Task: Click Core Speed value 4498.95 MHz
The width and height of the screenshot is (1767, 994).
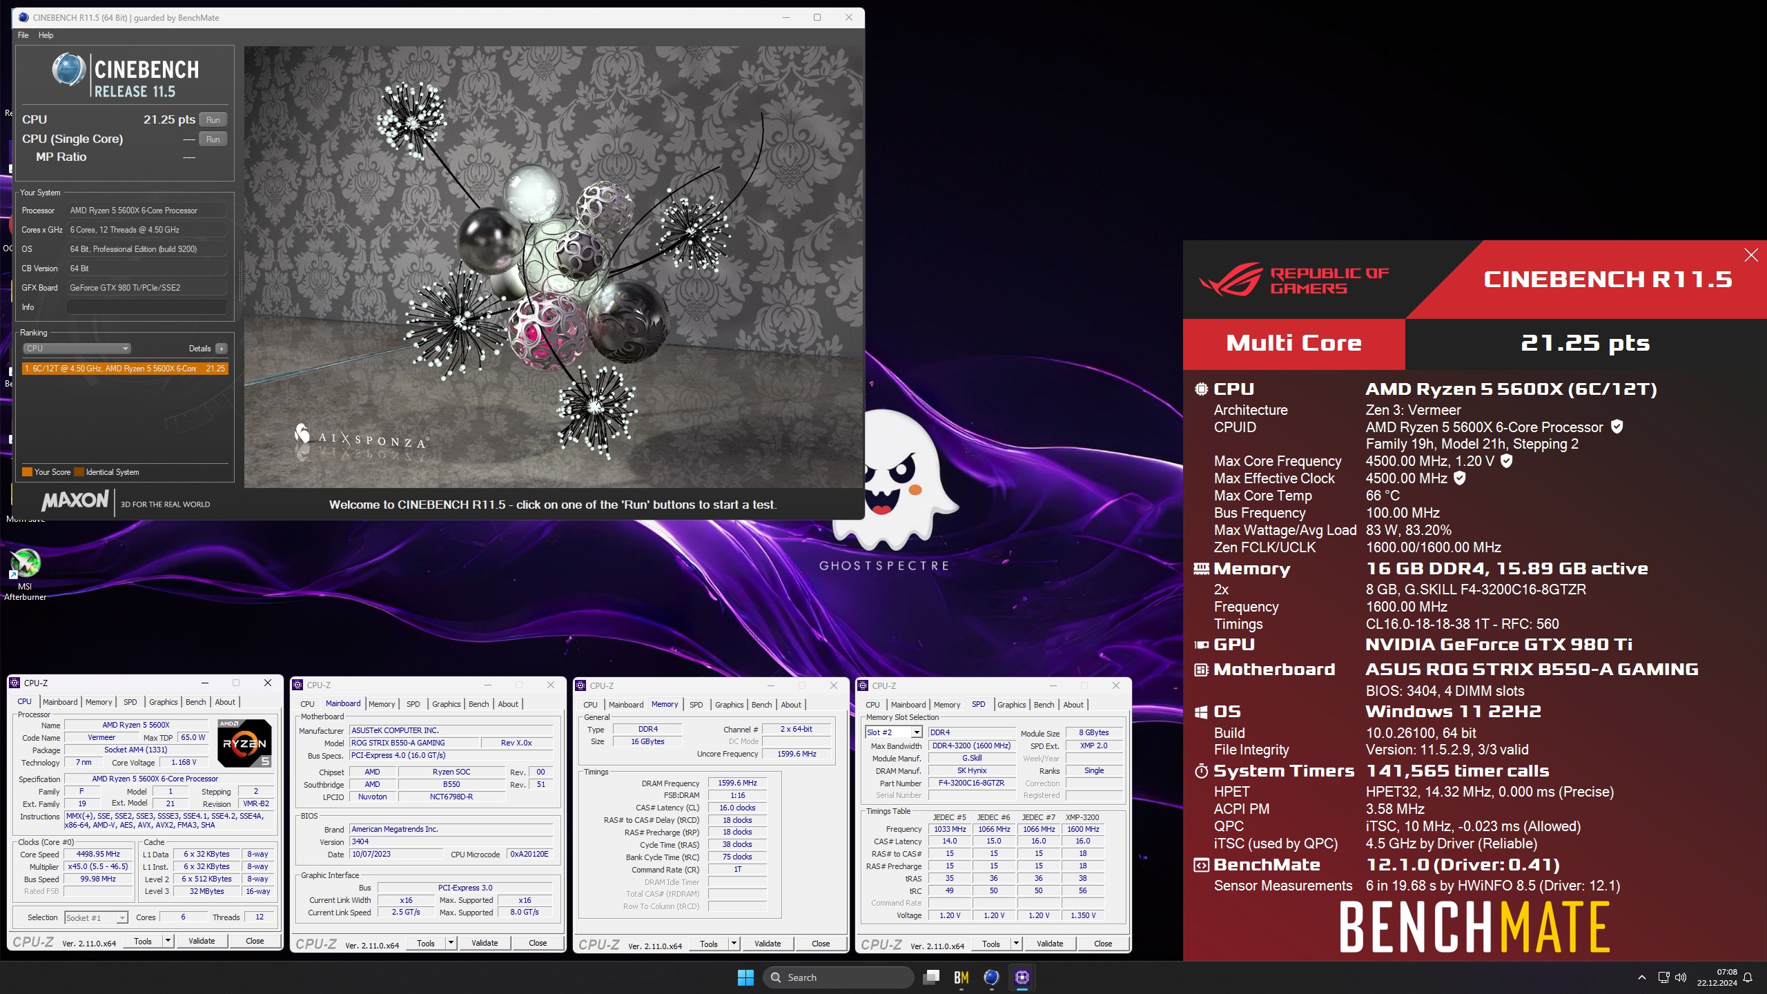Action: click(x=98, y=854)
